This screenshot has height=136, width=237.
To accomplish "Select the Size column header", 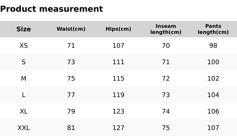I will point(24,29).
